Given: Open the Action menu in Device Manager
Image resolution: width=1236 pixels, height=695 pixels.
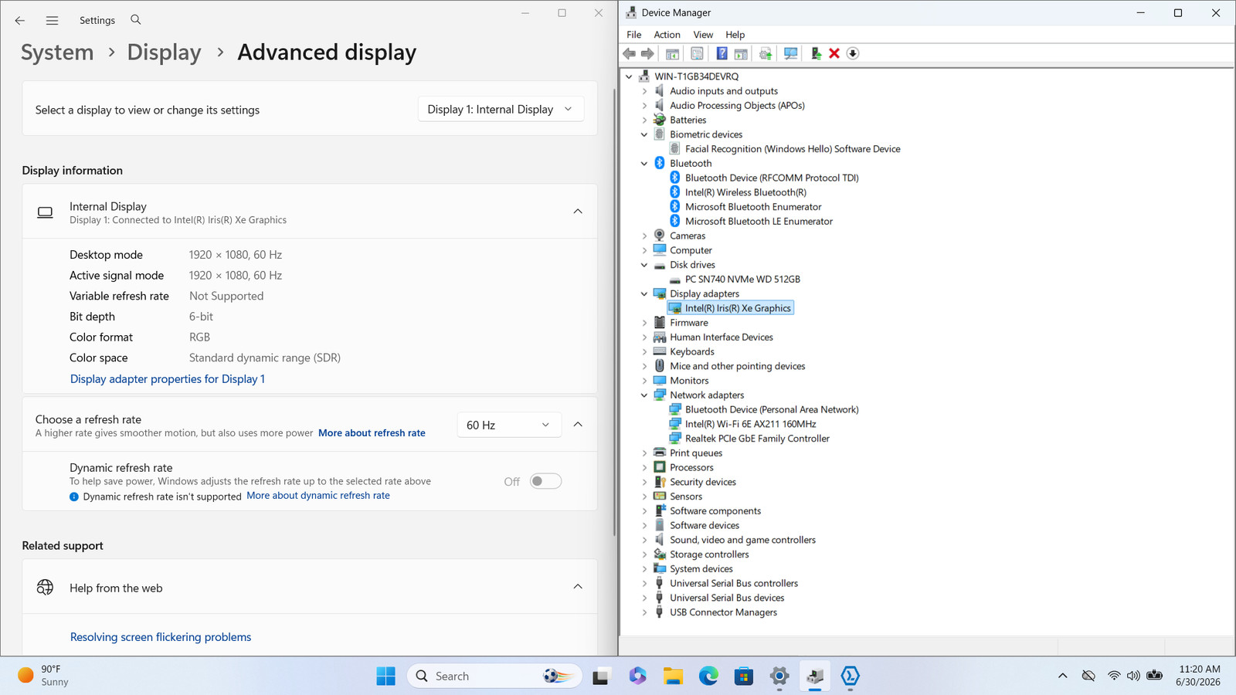Looking at the screenshot, I should [x=667, y=35].
